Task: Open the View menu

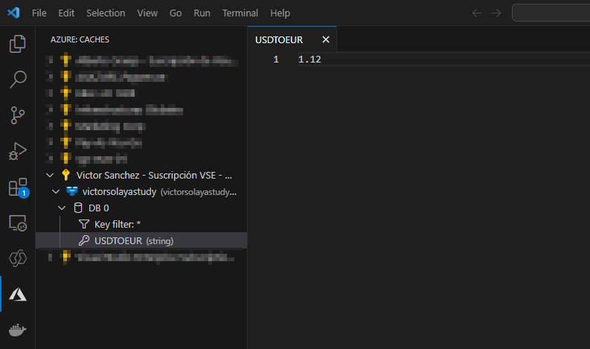Action: (147, 13)
